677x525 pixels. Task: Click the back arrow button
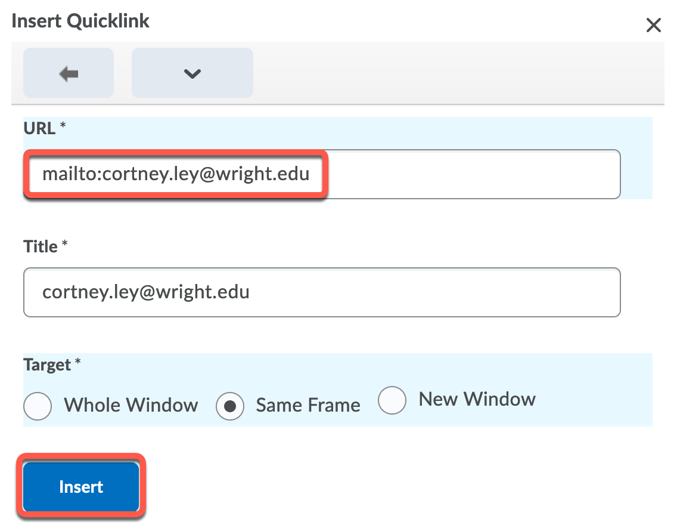pos(69,73)
